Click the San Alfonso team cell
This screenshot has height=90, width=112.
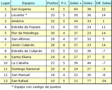click(28, 39)
